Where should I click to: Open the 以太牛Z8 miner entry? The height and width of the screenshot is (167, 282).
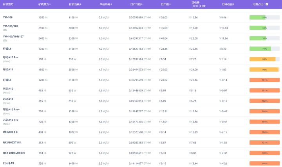click(x=9, y=163)
